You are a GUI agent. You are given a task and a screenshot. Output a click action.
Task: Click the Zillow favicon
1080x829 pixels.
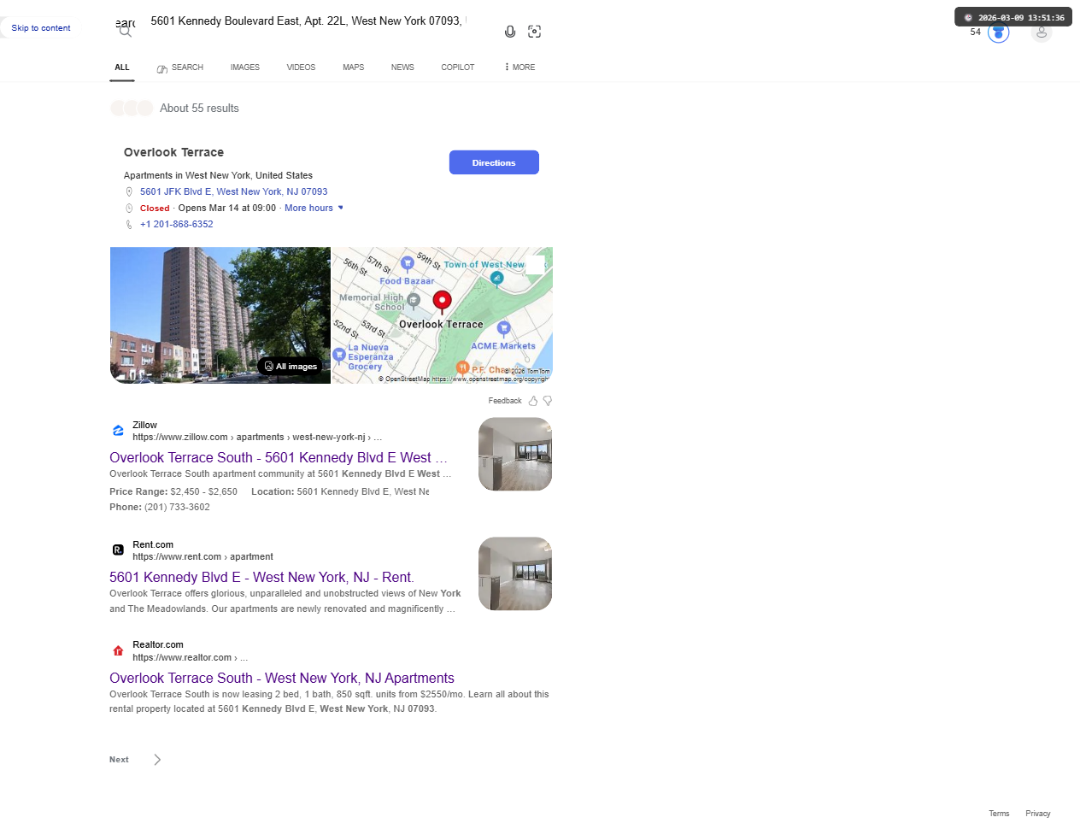[118, 431]
